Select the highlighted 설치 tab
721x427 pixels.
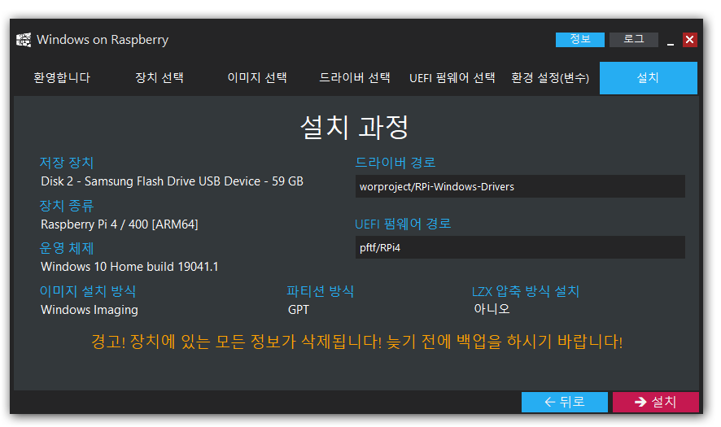click(x=649, y=78)
